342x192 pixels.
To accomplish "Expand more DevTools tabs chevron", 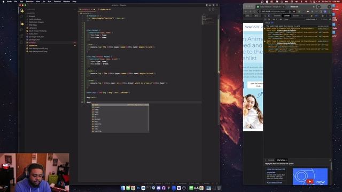I will pyautogui.click(x=302, y=15).
